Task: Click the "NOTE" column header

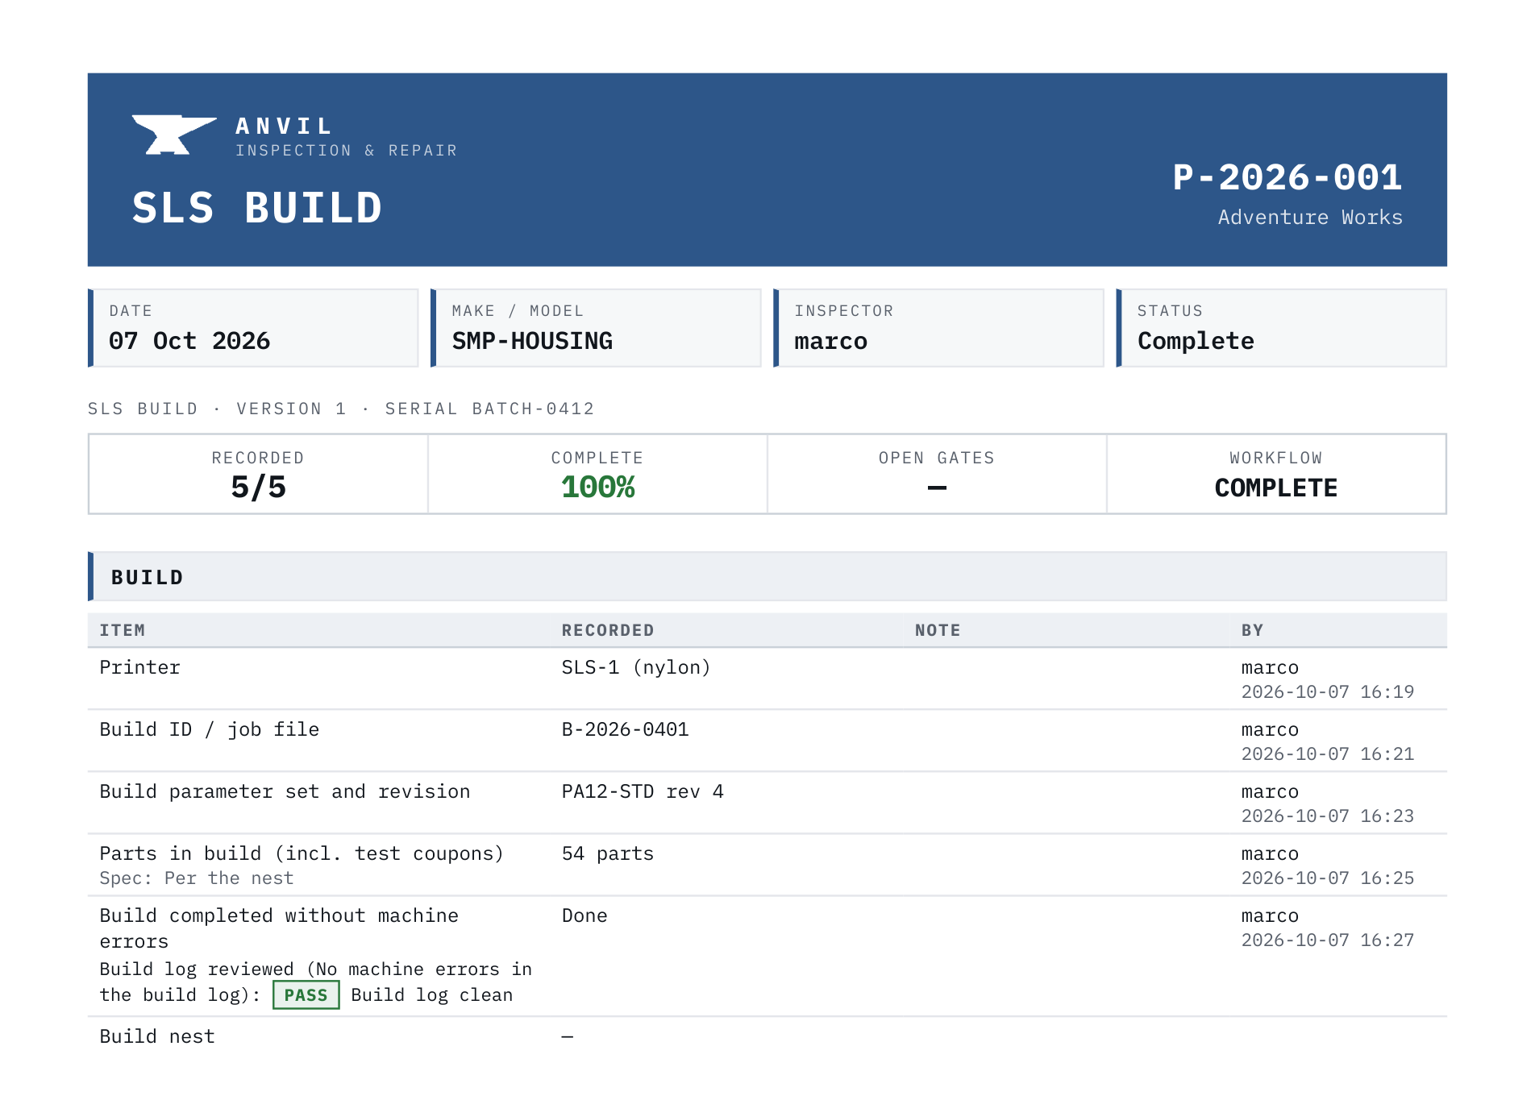Action: tap(938, 630)
